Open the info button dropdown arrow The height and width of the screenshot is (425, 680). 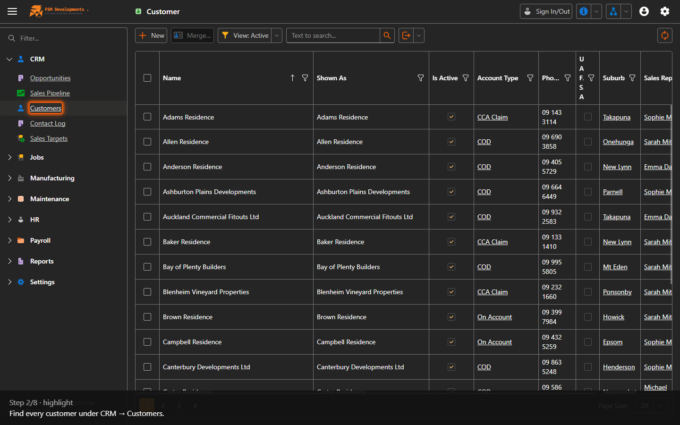pyautogui.click(x=596, y=11)
